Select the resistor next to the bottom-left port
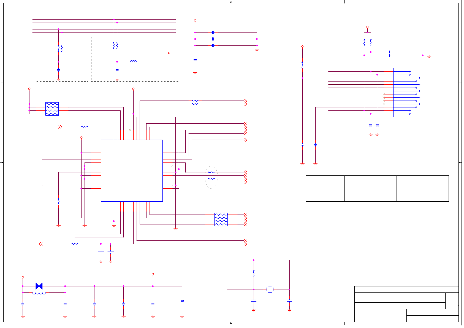 pyautogui.click(x=75, y=244)
